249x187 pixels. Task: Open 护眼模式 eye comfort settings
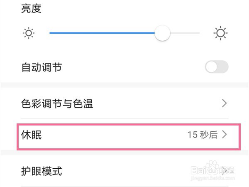point(41,170)
